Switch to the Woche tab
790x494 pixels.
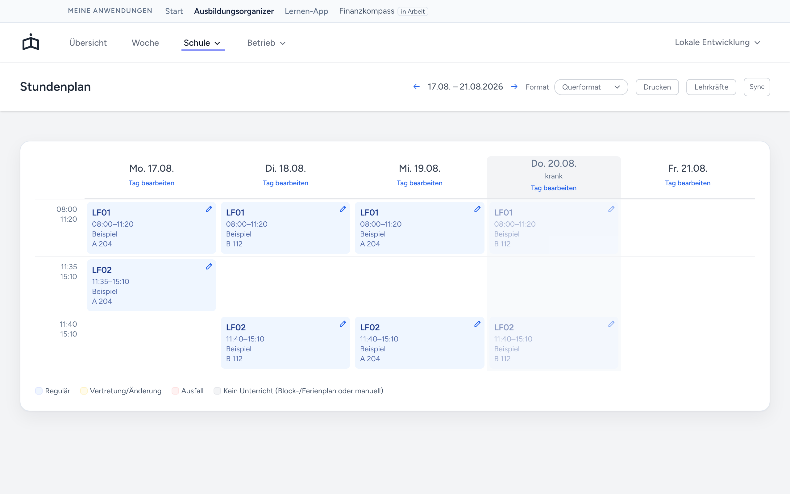pos(145,43)
